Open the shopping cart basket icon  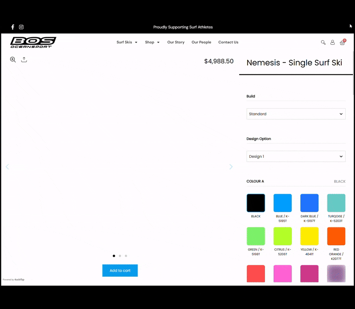coord(342,43)
